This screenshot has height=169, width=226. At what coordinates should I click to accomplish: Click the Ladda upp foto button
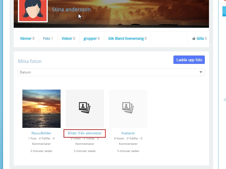click(189, 60)
